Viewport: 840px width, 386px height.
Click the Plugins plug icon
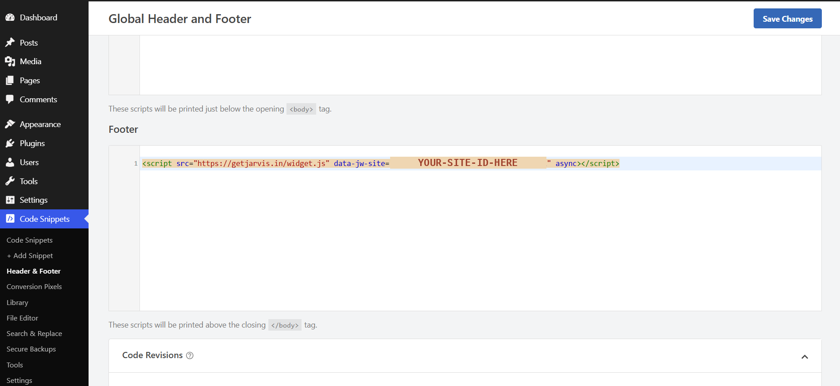10,143
